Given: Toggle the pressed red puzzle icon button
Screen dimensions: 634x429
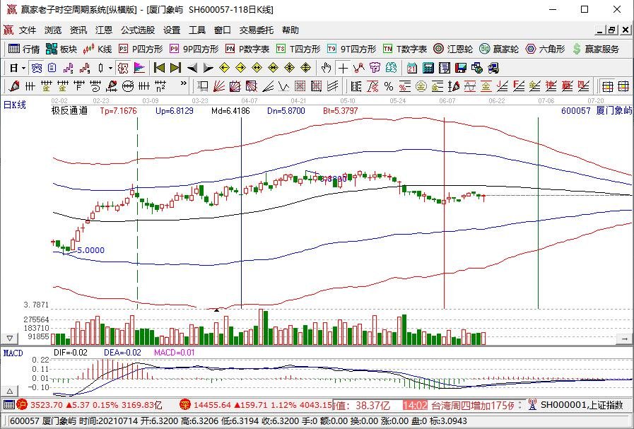Looking at the screenshot, I should pyautogui.click(x=123, y=68).
